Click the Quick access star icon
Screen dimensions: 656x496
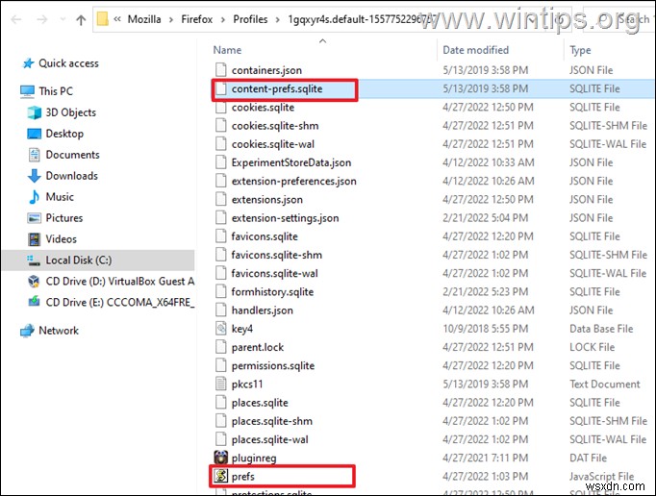click(x=28, y=63)
